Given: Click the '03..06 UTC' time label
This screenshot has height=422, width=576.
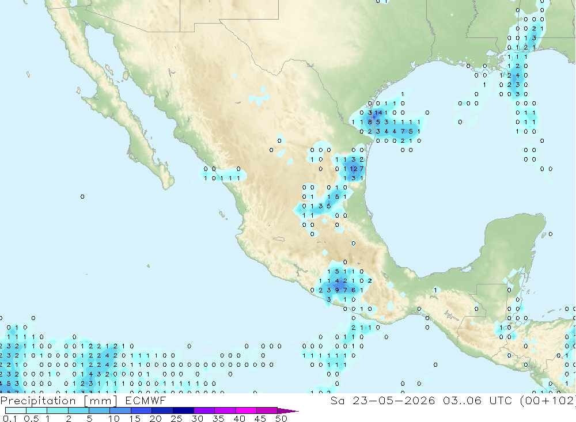Looking at the screenshot, I should pyautogui.click(x=478, y=401).
